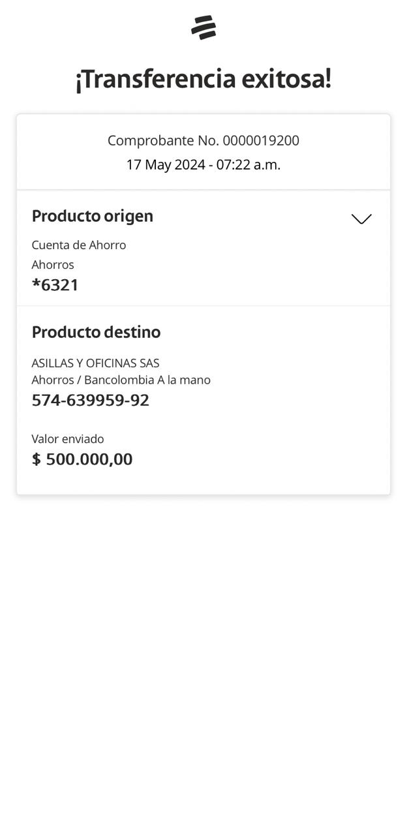Click the time 07:22 a.m.
The image size is (407, 835).
[249, 164]
